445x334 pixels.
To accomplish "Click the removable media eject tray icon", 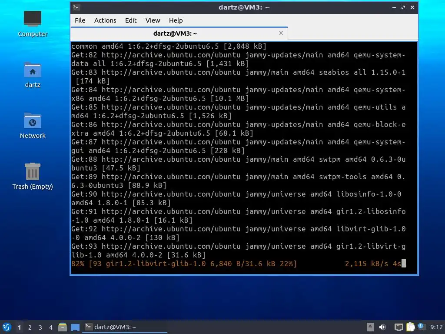I will (x=370, y=327).
